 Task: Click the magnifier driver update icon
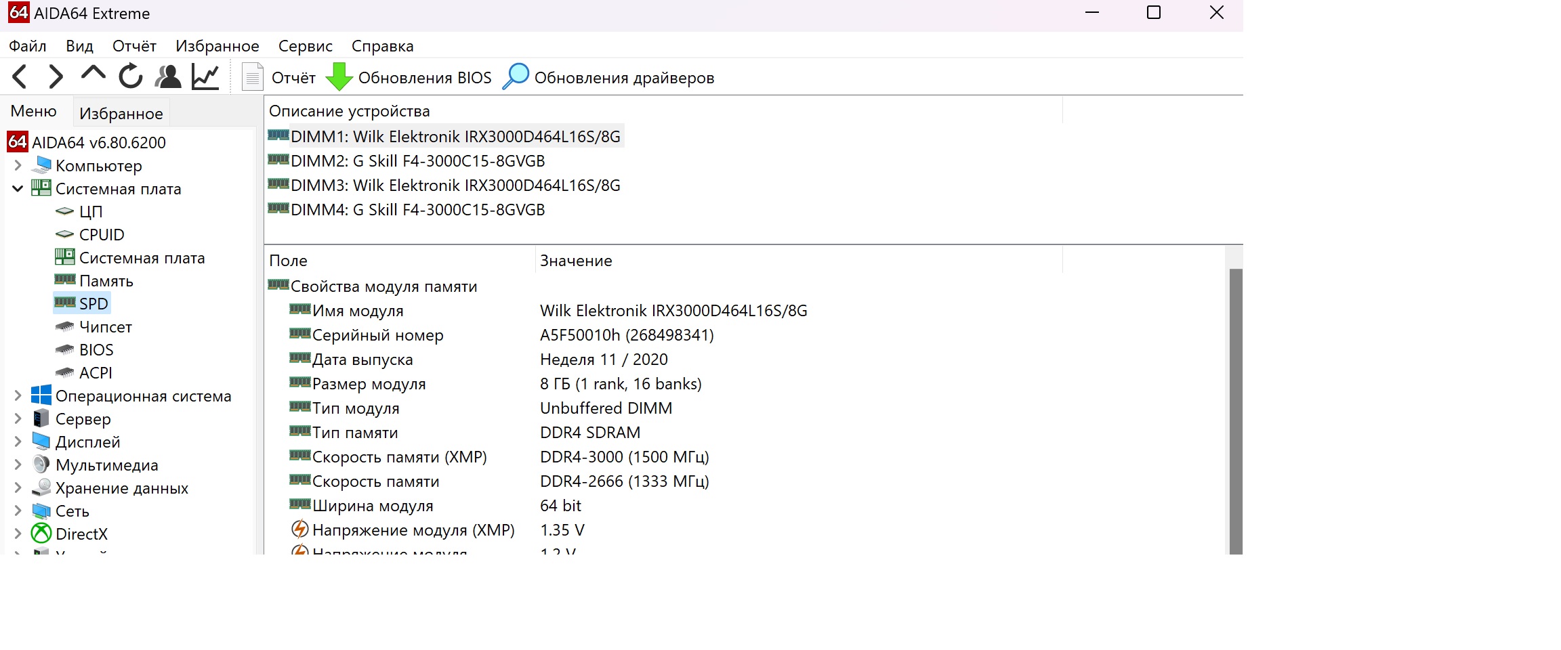click(x=516, y=77)
